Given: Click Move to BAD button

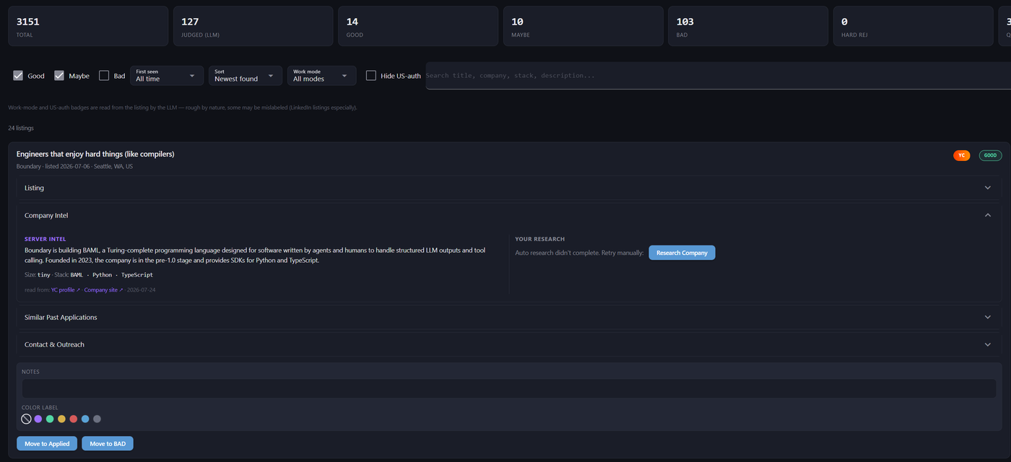Looking at the screenshot, I should click(x=108, y=443).
